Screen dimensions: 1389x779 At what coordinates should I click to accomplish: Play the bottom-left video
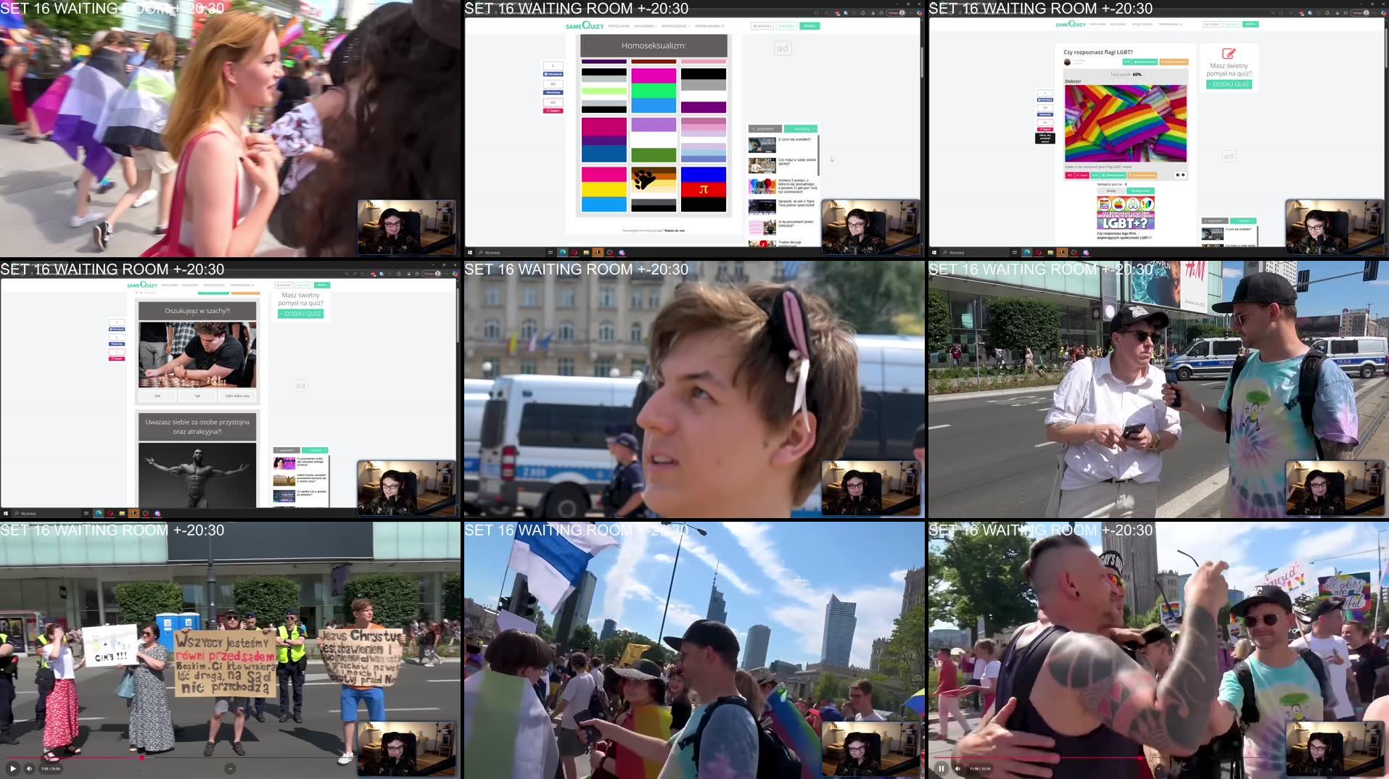tap(12, 767)
